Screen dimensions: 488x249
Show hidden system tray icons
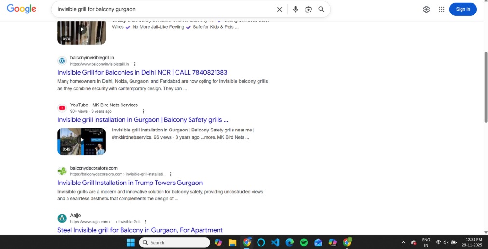tap(403, 242)
